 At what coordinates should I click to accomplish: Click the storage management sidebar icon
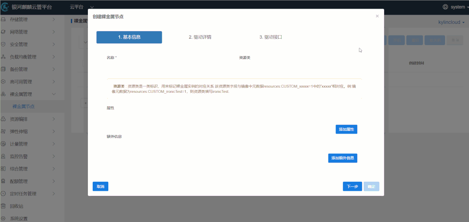pos(3,20)
